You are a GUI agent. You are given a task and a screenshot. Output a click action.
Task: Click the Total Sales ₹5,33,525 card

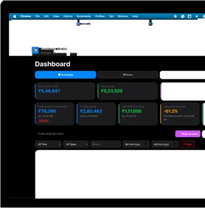pyautogui.click(x=128, y=91)
